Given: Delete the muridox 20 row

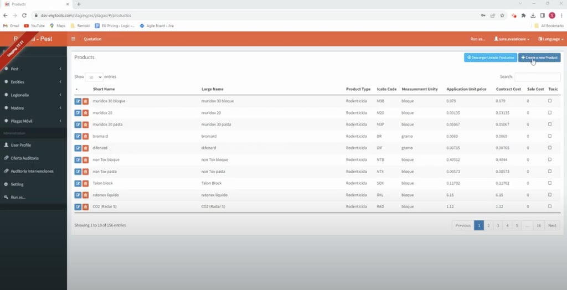Looking at the screenshot, I should coord(85,113).
